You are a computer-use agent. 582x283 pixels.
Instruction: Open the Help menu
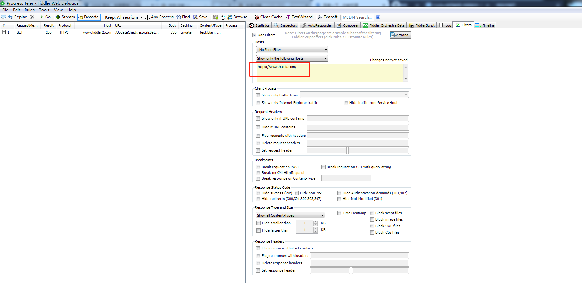tap(71, 10)
